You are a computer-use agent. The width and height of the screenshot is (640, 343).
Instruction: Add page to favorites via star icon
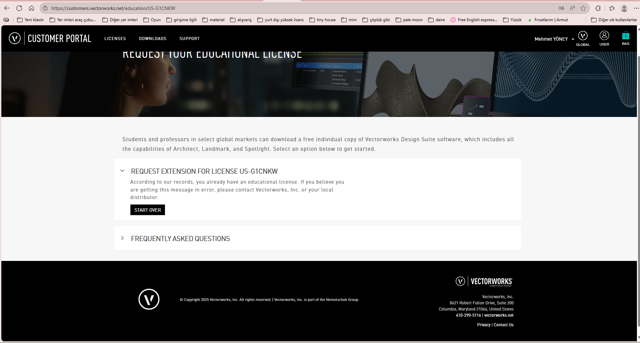(x=584, y=8)
